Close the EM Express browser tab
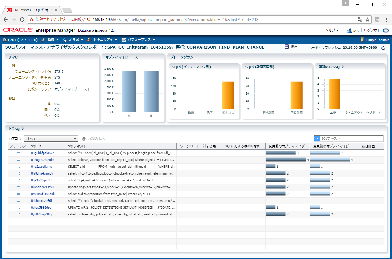 click(x=56, y=10)
